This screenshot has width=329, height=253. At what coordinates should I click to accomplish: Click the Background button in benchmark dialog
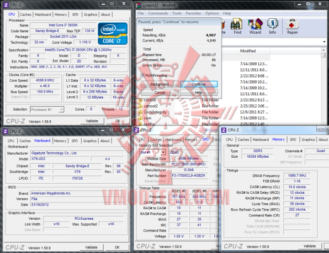[x=159, y=84]
